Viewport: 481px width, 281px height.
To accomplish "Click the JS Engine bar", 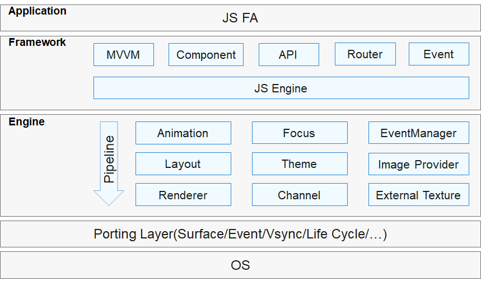I will tap(281, 88).
